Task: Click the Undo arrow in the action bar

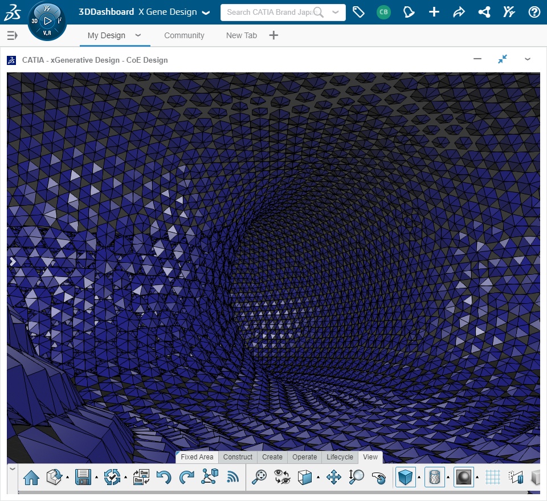Action: 164,476
